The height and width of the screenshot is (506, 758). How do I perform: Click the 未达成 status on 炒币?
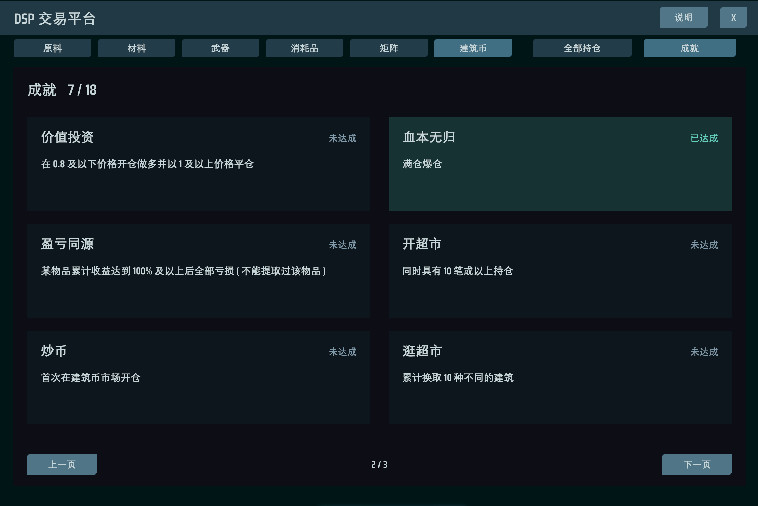pyautogui.click(x=342, y=352)
